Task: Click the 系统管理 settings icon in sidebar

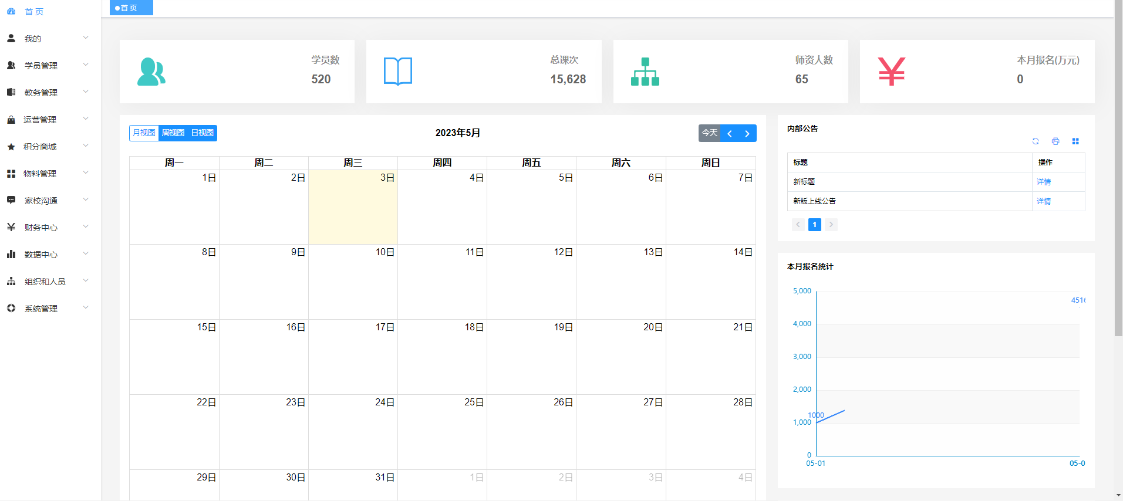Action: pyautogui.click(x=11, y=308)
